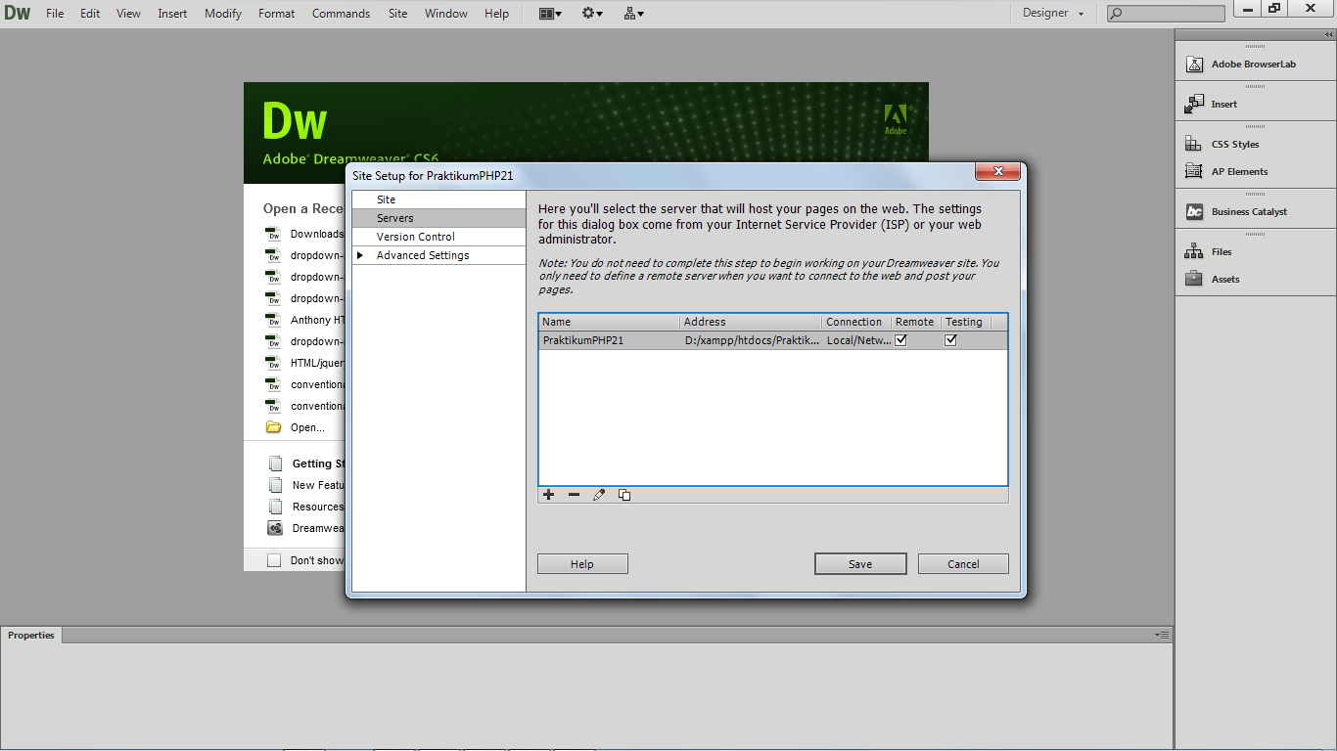Open the Properties panel options menu

click(1162, 636)
